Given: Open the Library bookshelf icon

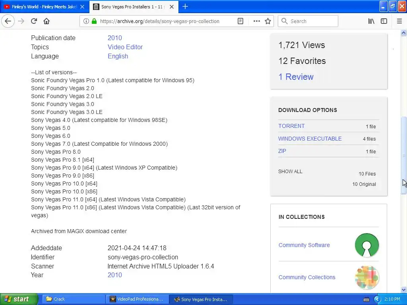Looking at the screenshot, I should point(371,21).
